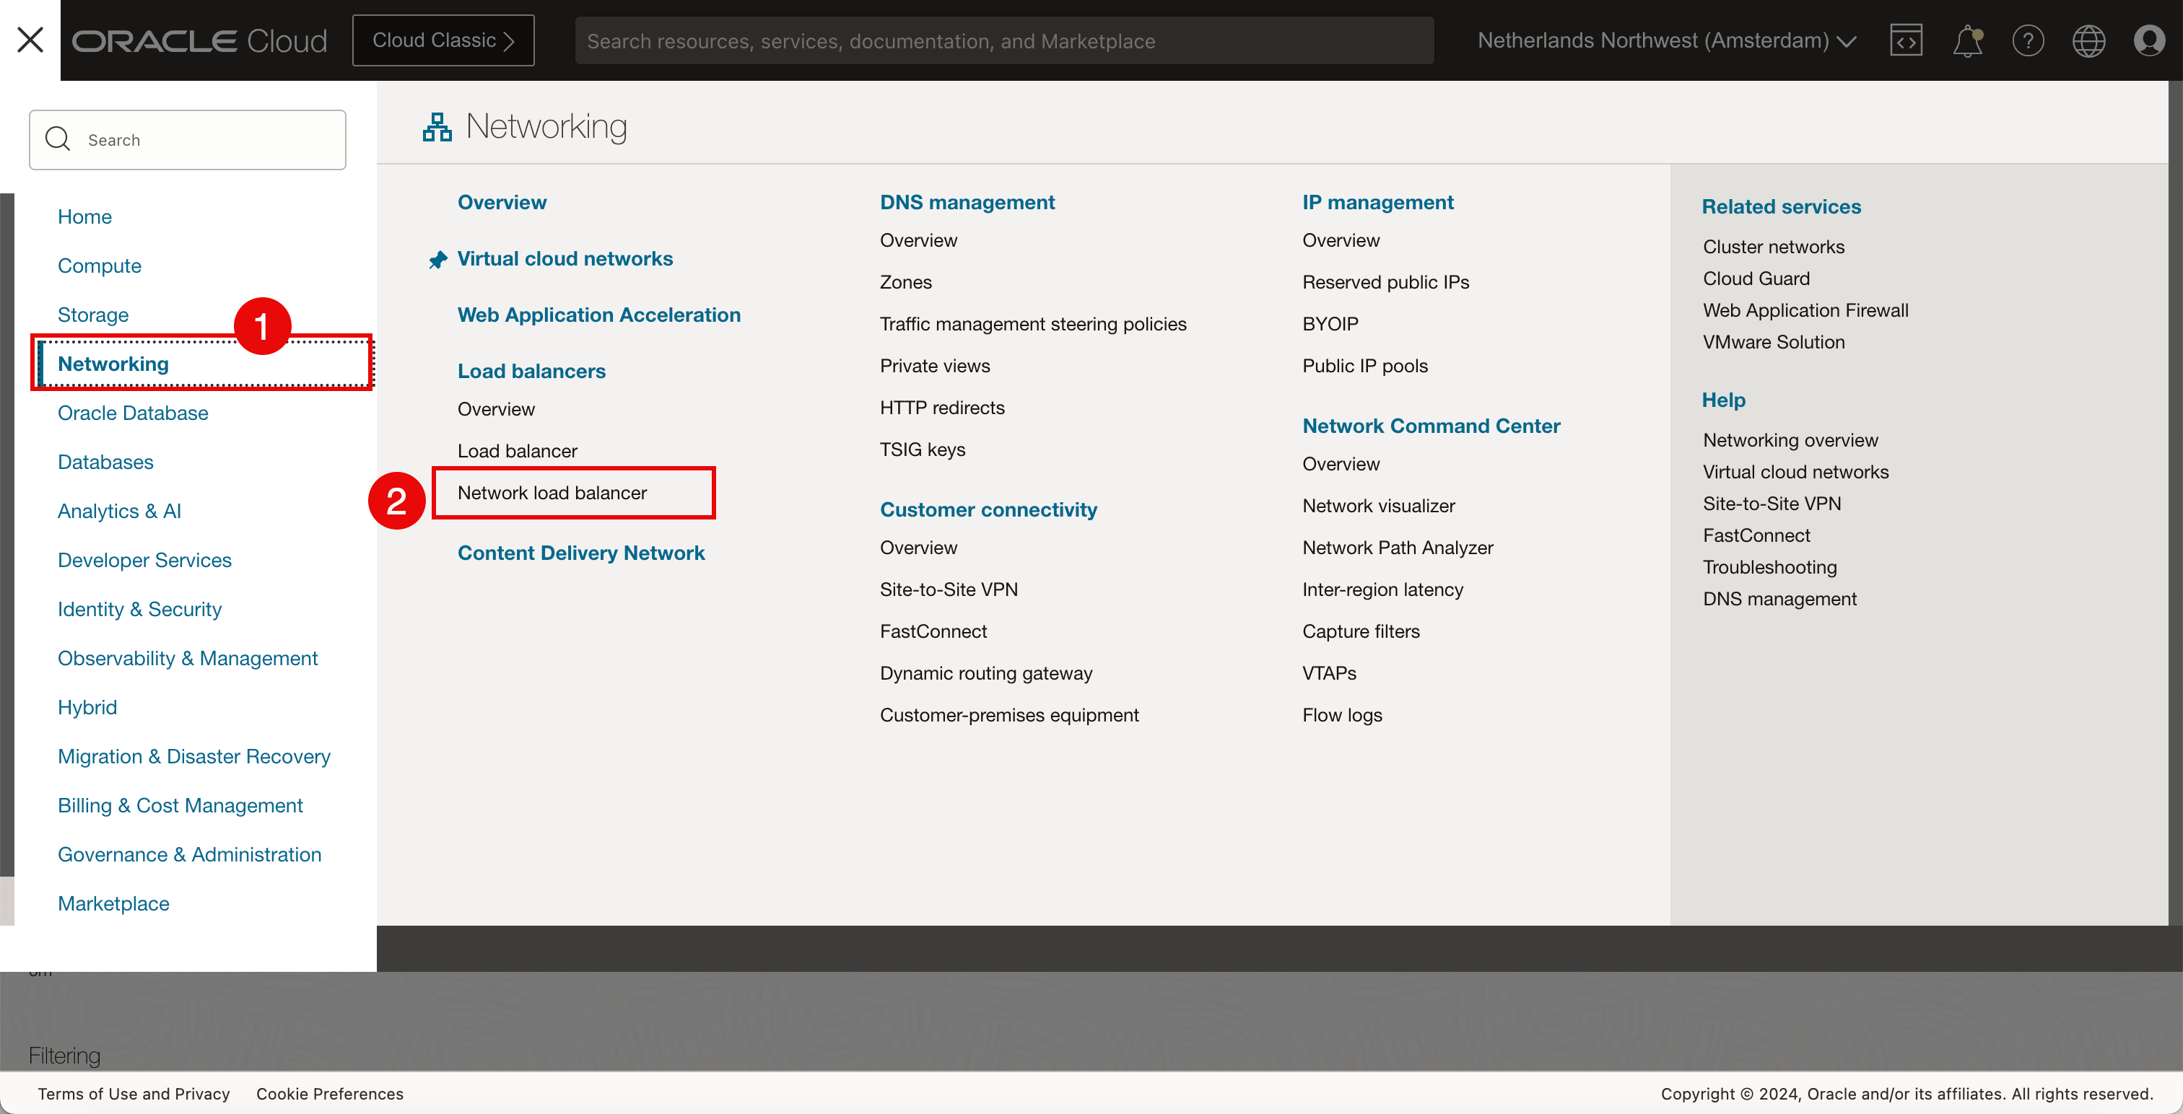
Task: Open the notifications bell icon
Action: pyautogui.click(x=1967, y=40)
